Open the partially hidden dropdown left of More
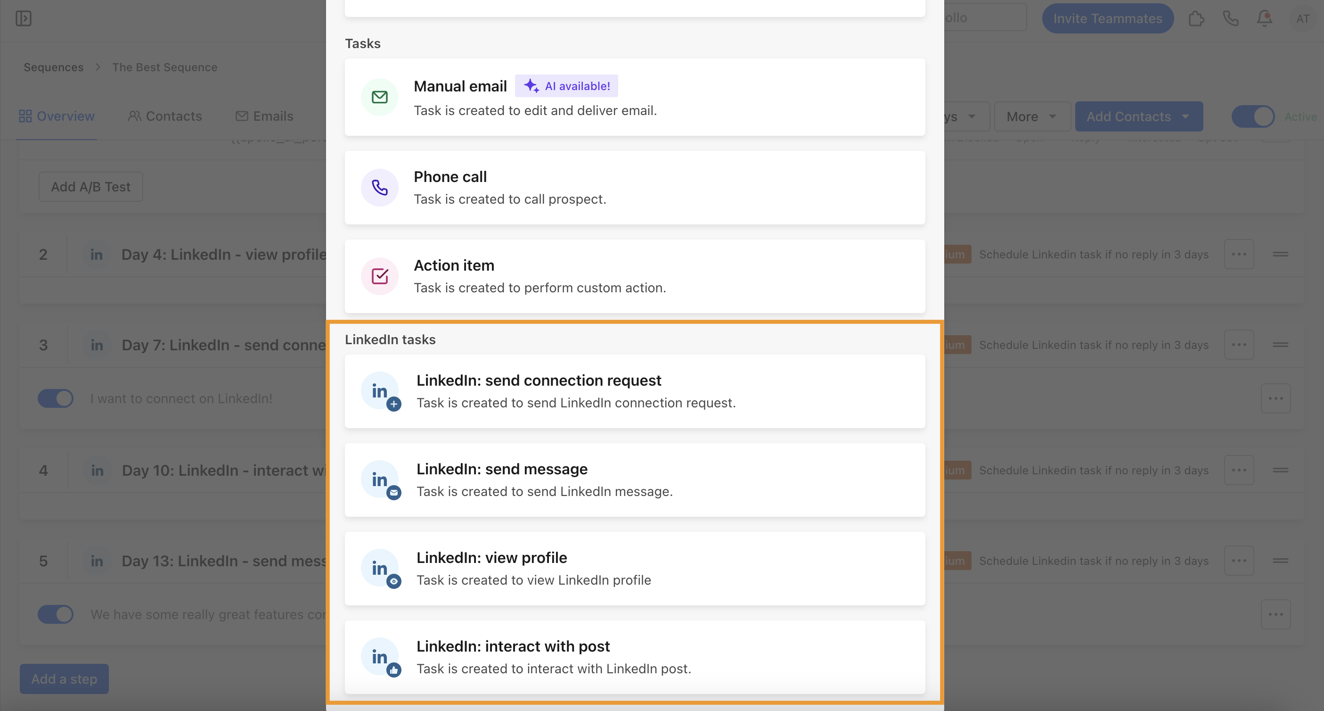Image resolution: width=1324 pixels, height=711 pixels. coord(966,116)
